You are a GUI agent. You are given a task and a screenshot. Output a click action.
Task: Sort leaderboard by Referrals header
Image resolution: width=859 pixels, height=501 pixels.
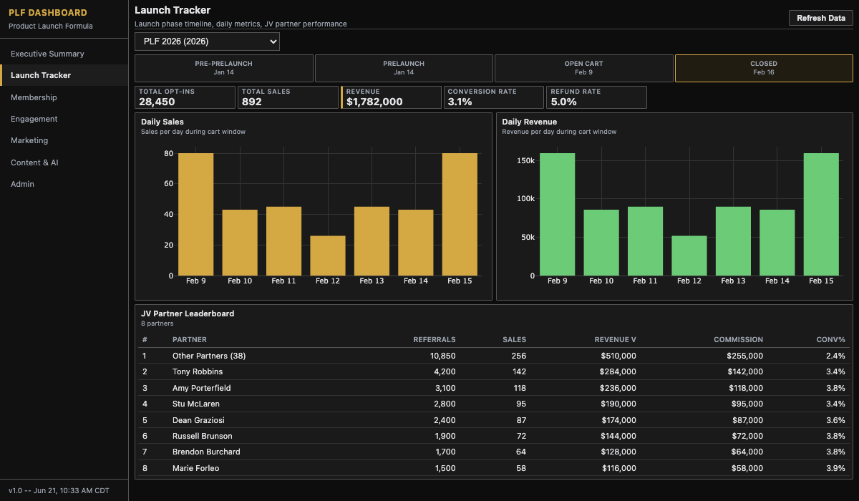pos(435,340)
